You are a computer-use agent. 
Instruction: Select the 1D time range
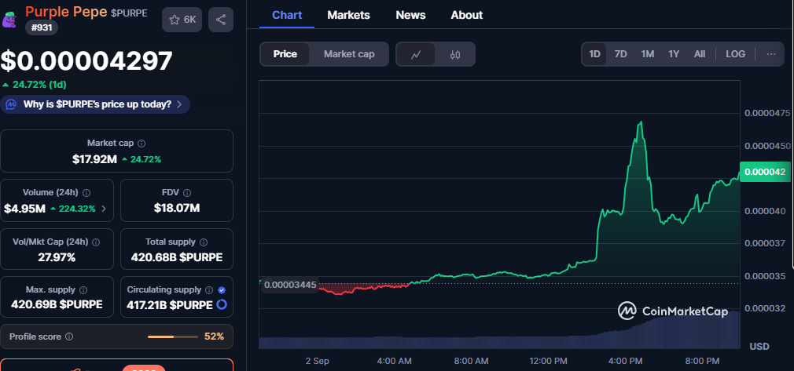tap(594, 54)
